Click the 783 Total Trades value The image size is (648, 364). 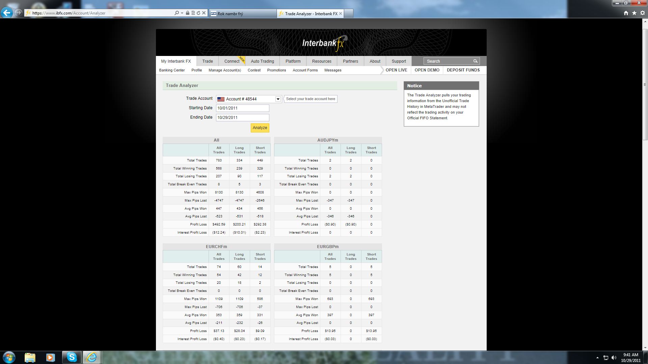tap(219, 160)
